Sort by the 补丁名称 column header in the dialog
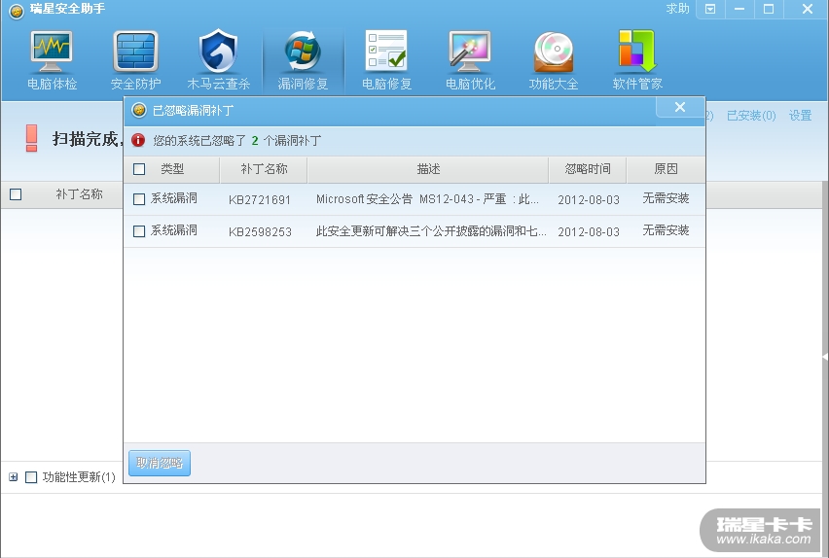This screenshot has height=558, width=829. click(x=264, y=169)
